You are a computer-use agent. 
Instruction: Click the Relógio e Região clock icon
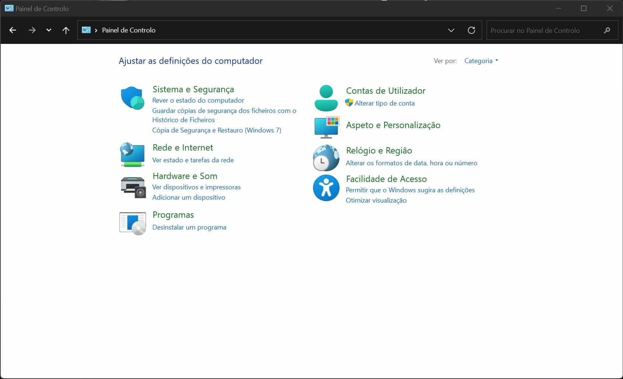pyautogui.click(x=326, y=158)
